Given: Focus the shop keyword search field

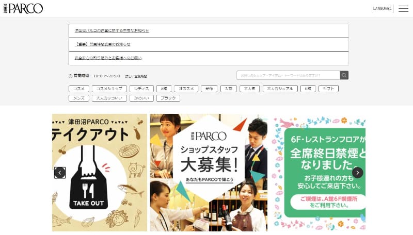Looking at the screenshot, I should click(x=288, y=75).
